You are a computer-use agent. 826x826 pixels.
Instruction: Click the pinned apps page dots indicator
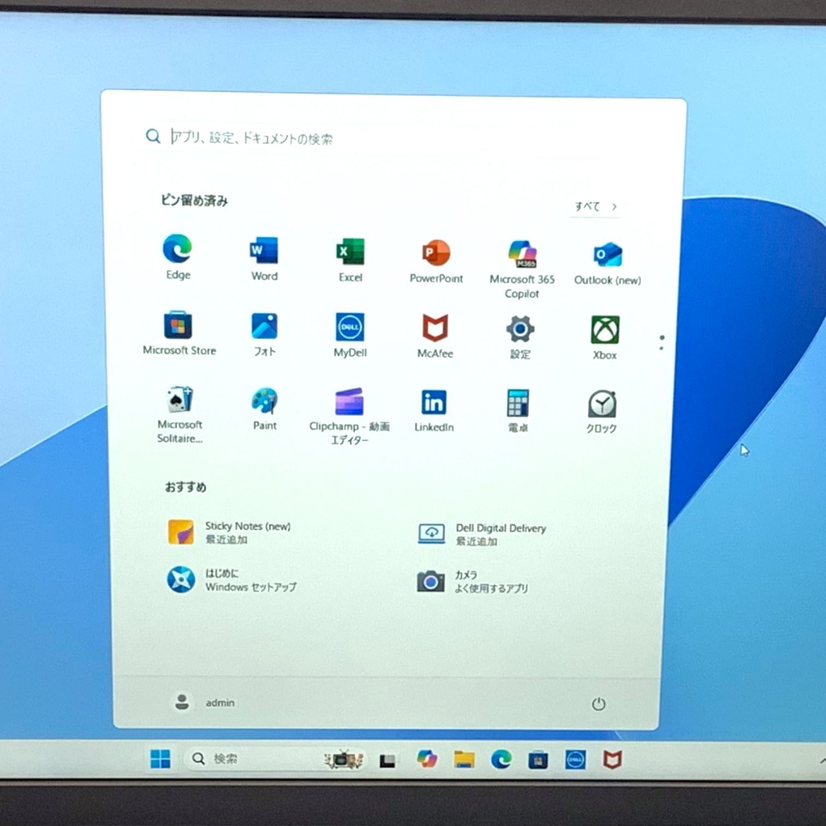662,343
